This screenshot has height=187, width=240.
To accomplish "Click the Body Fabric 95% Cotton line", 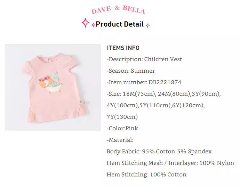I will [159, 151].
